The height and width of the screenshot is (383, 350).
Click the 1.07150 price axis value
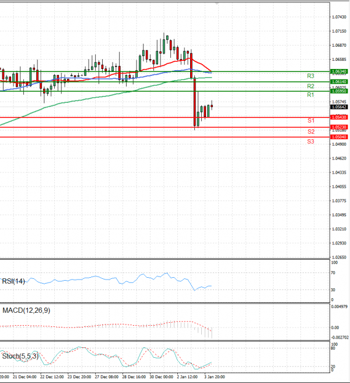point(339,31)
